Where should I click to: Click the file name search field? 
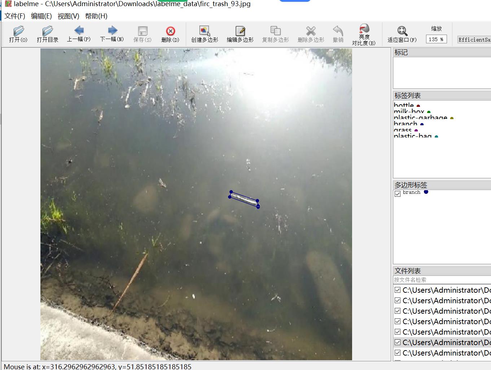(442, 280)
